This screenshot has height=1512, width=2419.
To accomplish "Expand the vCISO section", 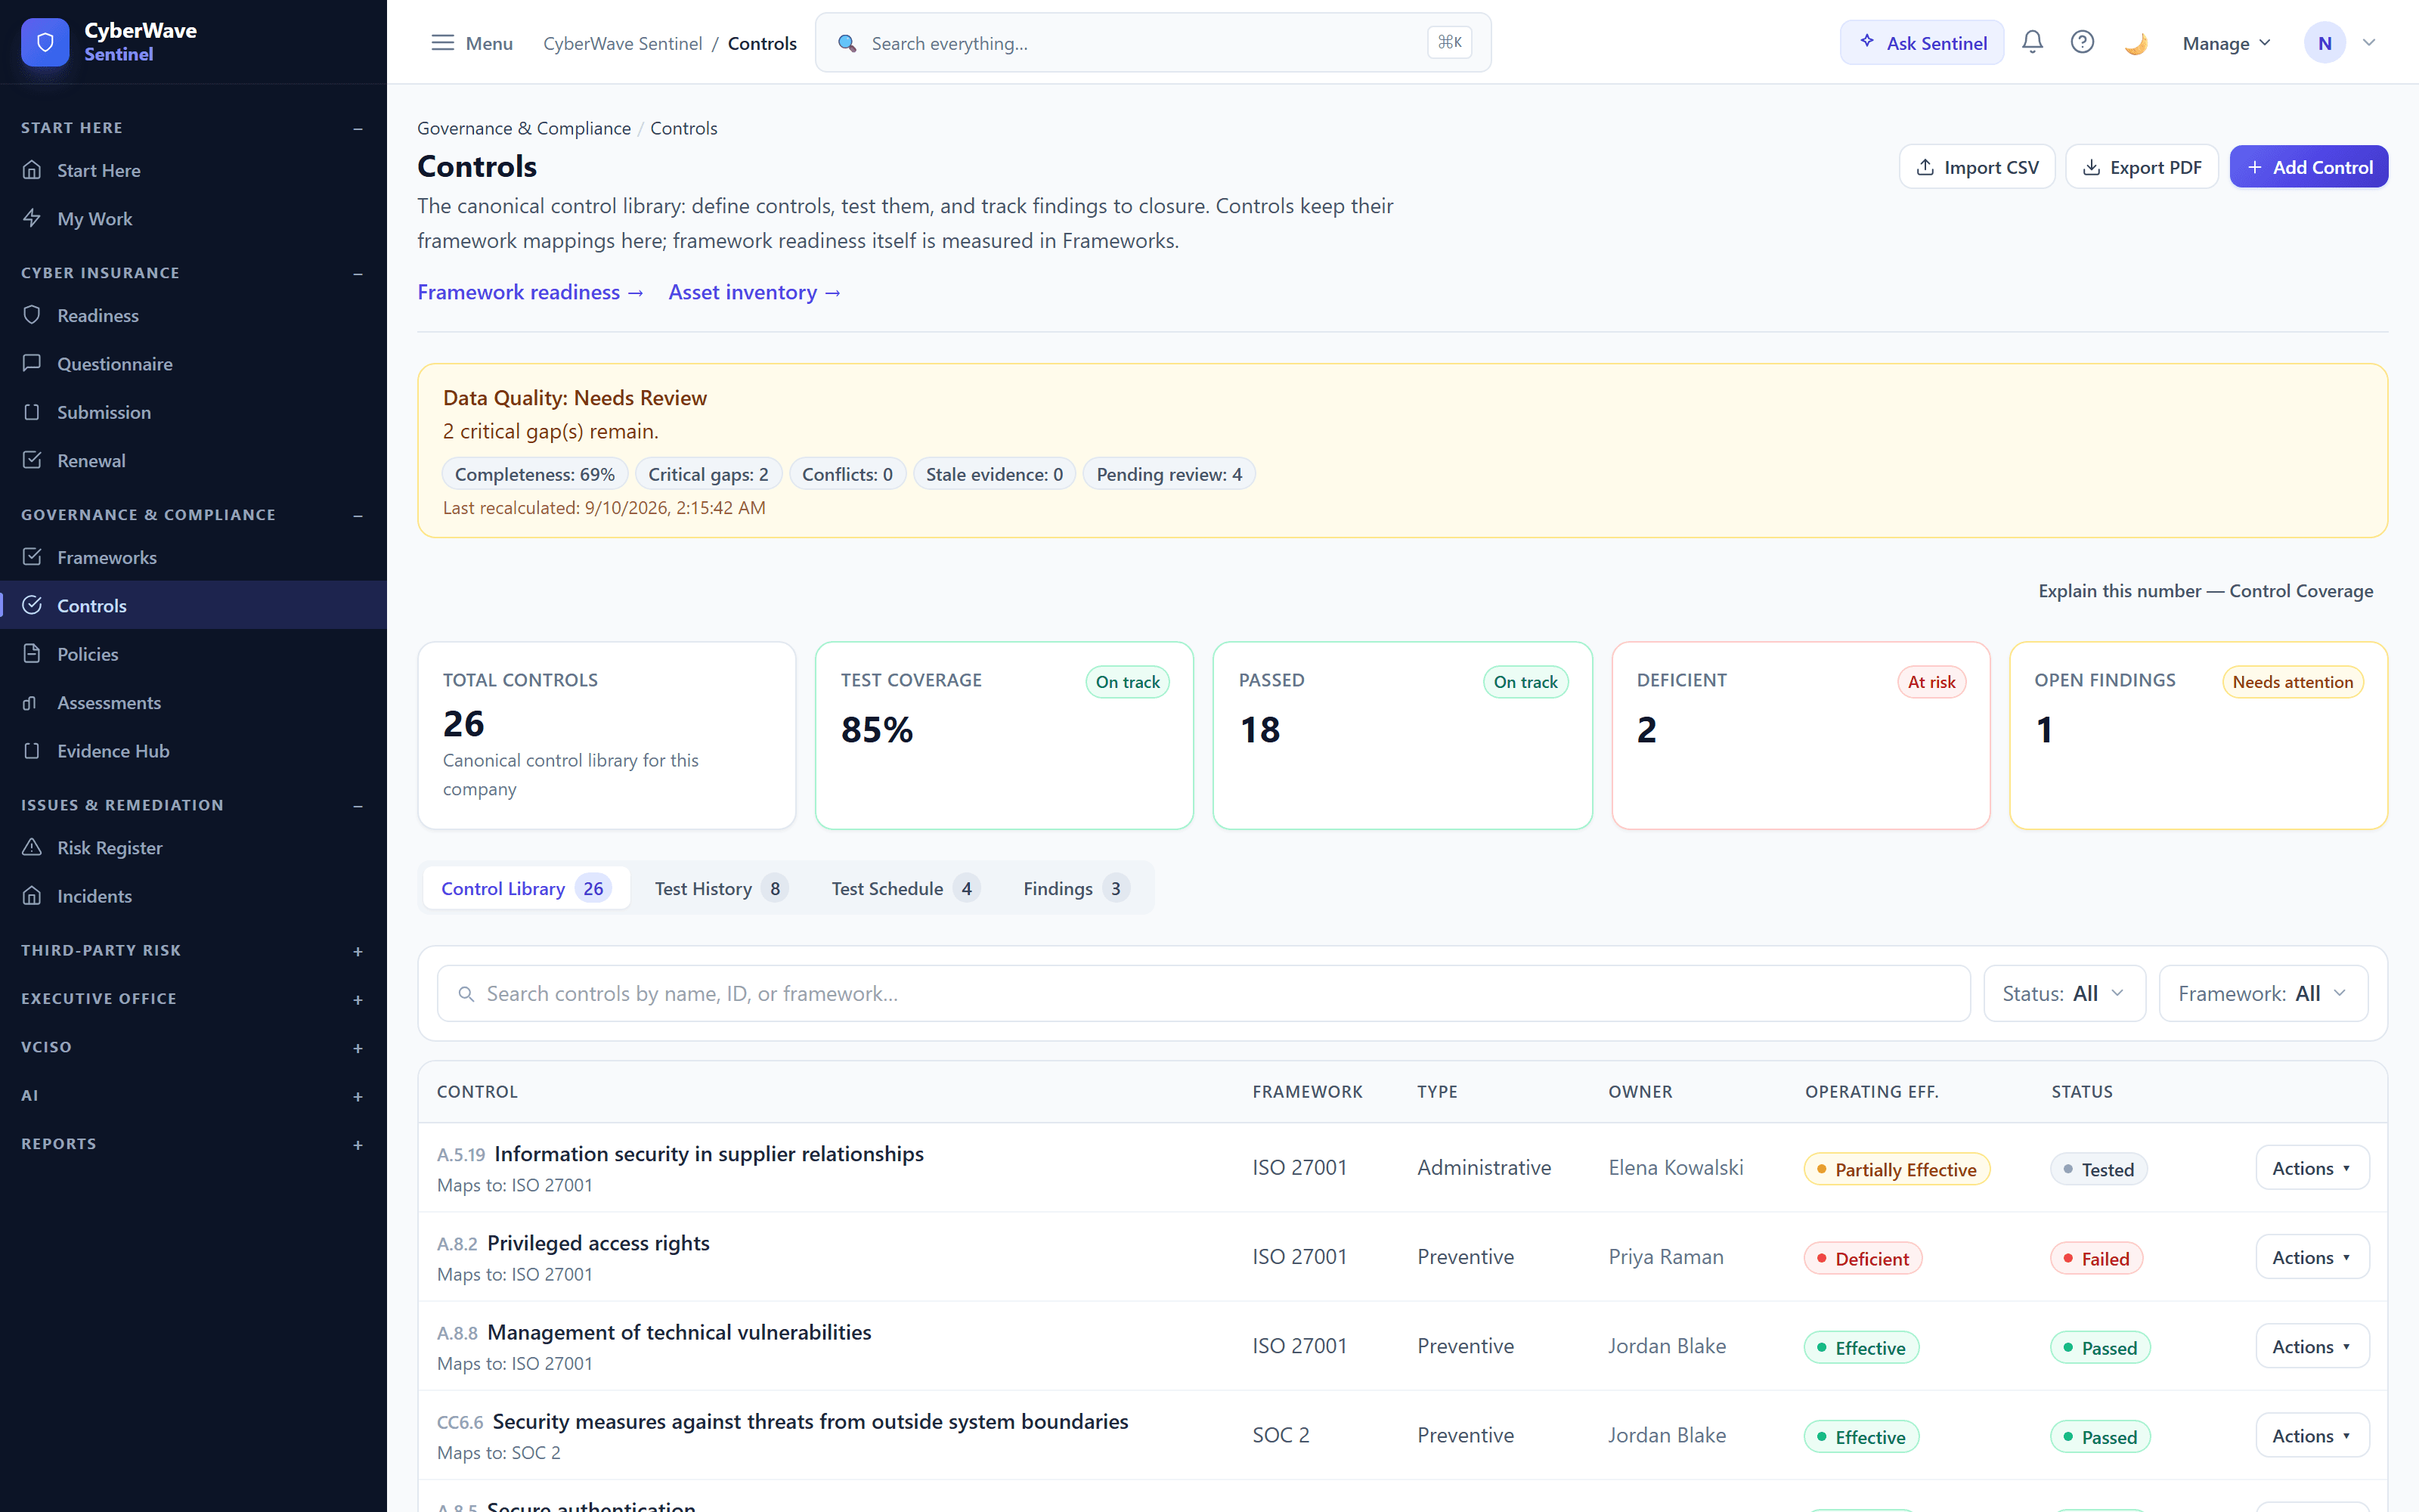I will tap(358, 1048).
